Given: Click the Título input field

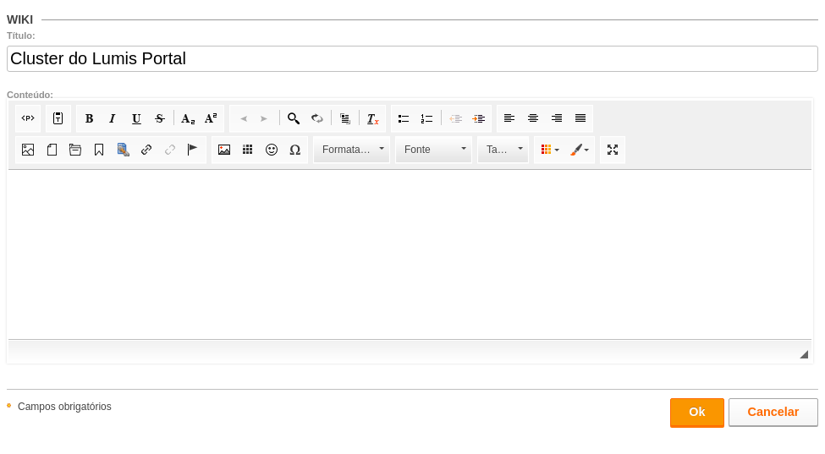Looking at the screenshot, I should coord(413,58).
